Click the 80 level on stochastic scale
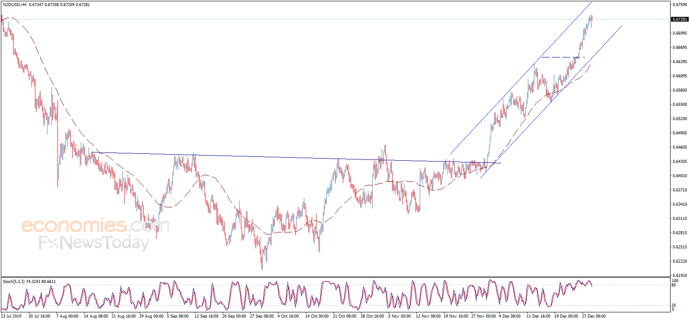Screen dimensions: 690x321 (674, 285)
